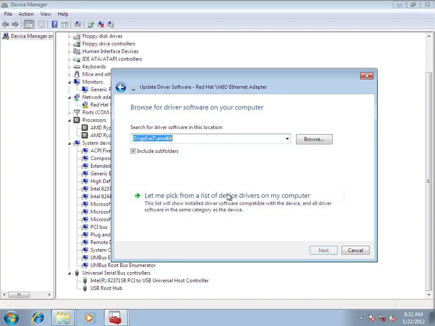Click the Back arrow toolbar icon

click(x=6, y=24)
